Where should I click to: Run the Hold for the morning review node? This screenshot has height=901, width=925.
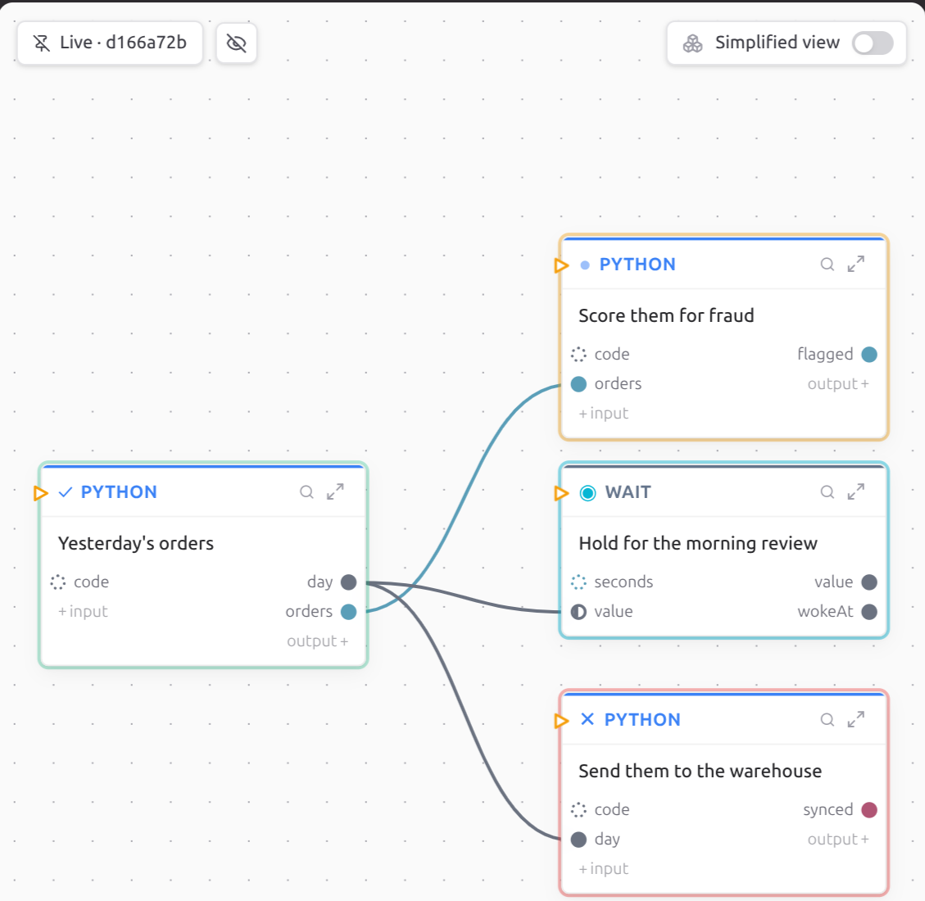561,493
